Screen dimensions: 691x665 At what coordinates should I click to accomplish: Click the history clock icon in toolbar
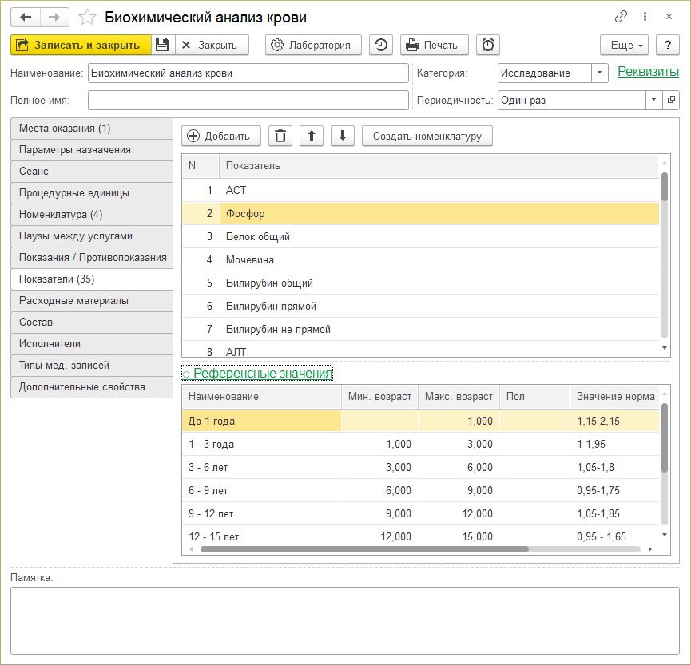point(380,46)
